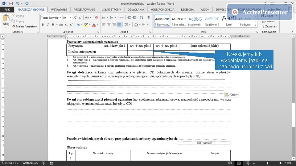Toggle Underline formatting
296x166 pixels.
coord(53,25)
